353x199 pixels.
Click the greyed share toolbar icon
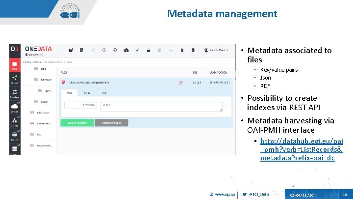(x=93, y=50)
